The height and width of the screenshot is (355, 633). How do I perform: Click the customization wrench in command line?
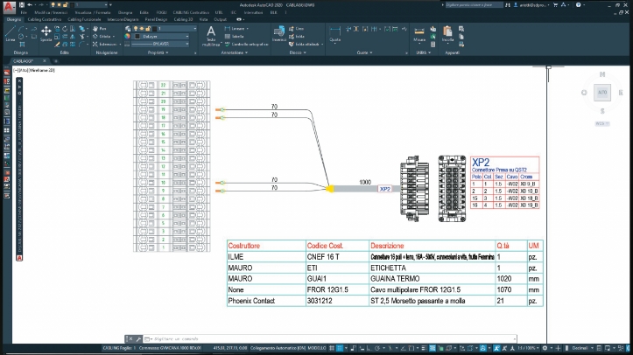pyautogui.click(x=138, y=339)
